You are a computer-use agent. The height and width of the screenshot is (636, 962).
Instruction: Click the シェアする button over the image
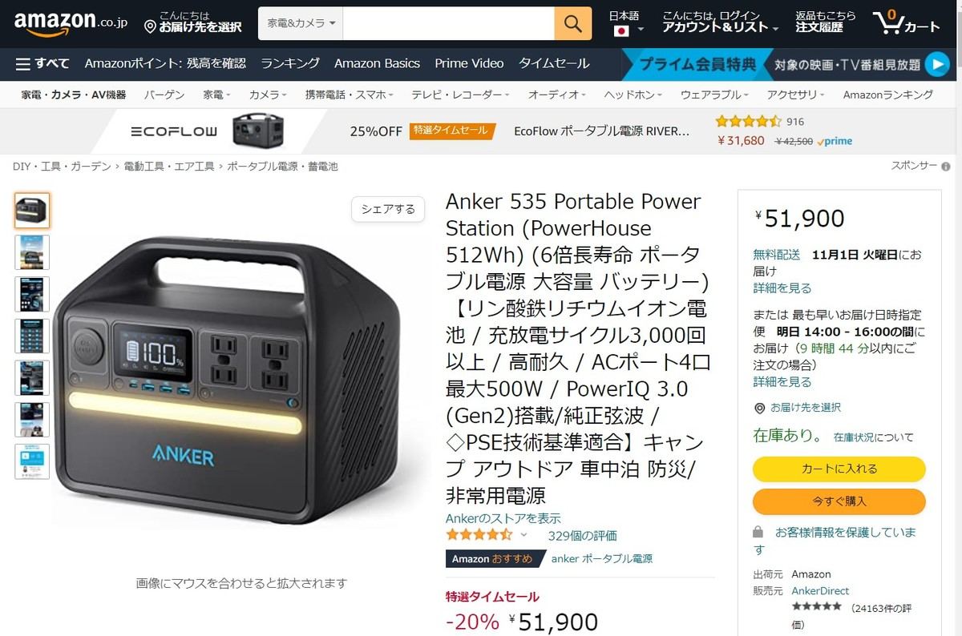[388, 209]
